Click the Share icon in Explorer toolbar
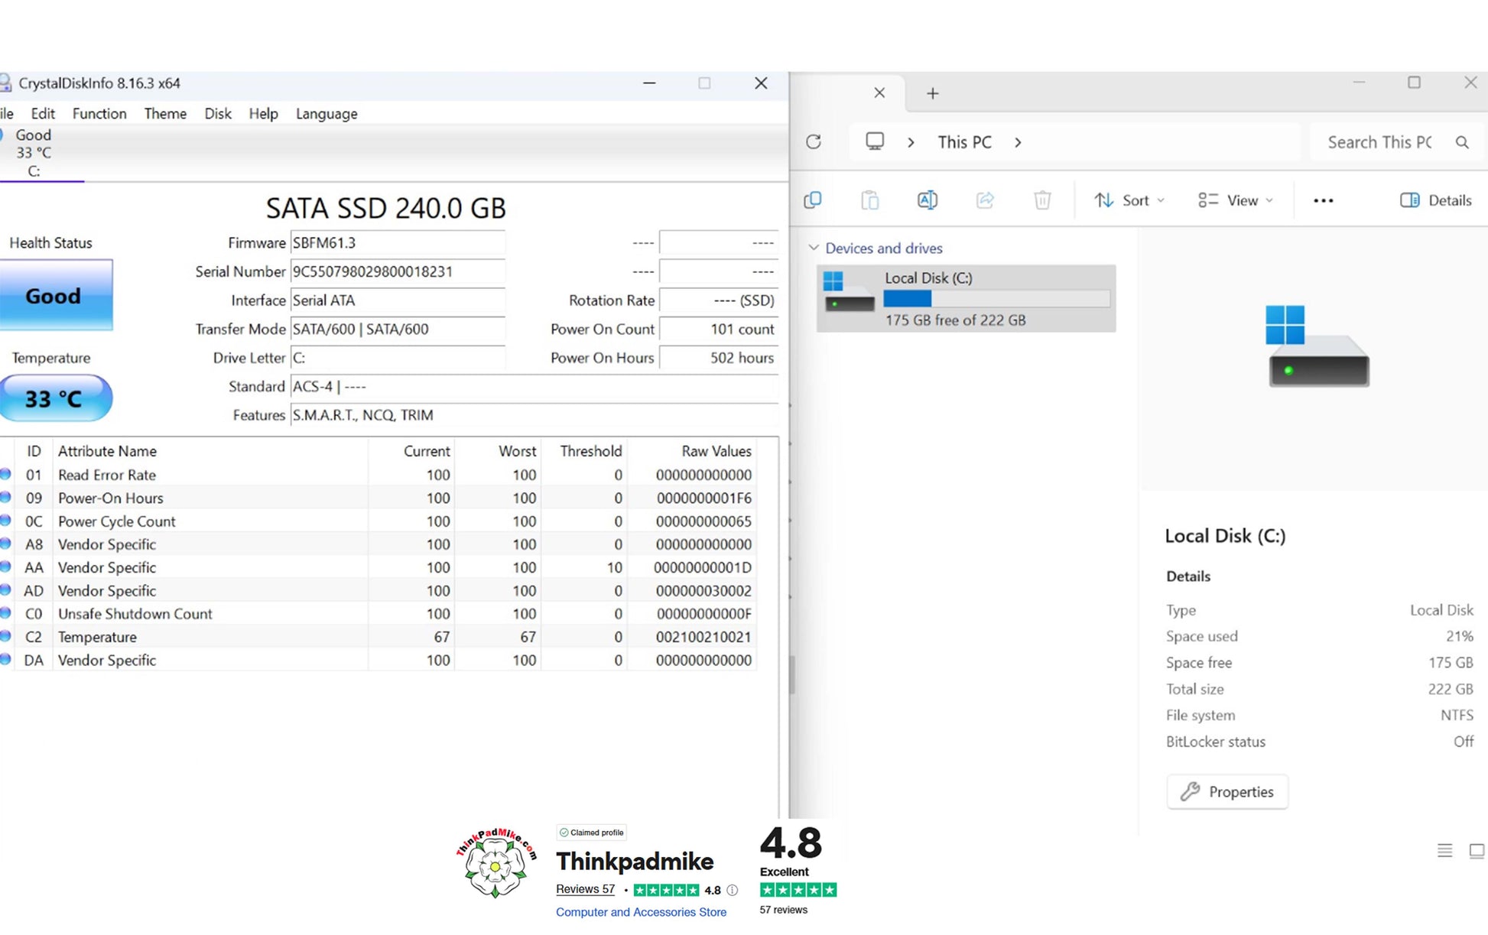This screenshot has height=935, width=1488. pos(985,200)
